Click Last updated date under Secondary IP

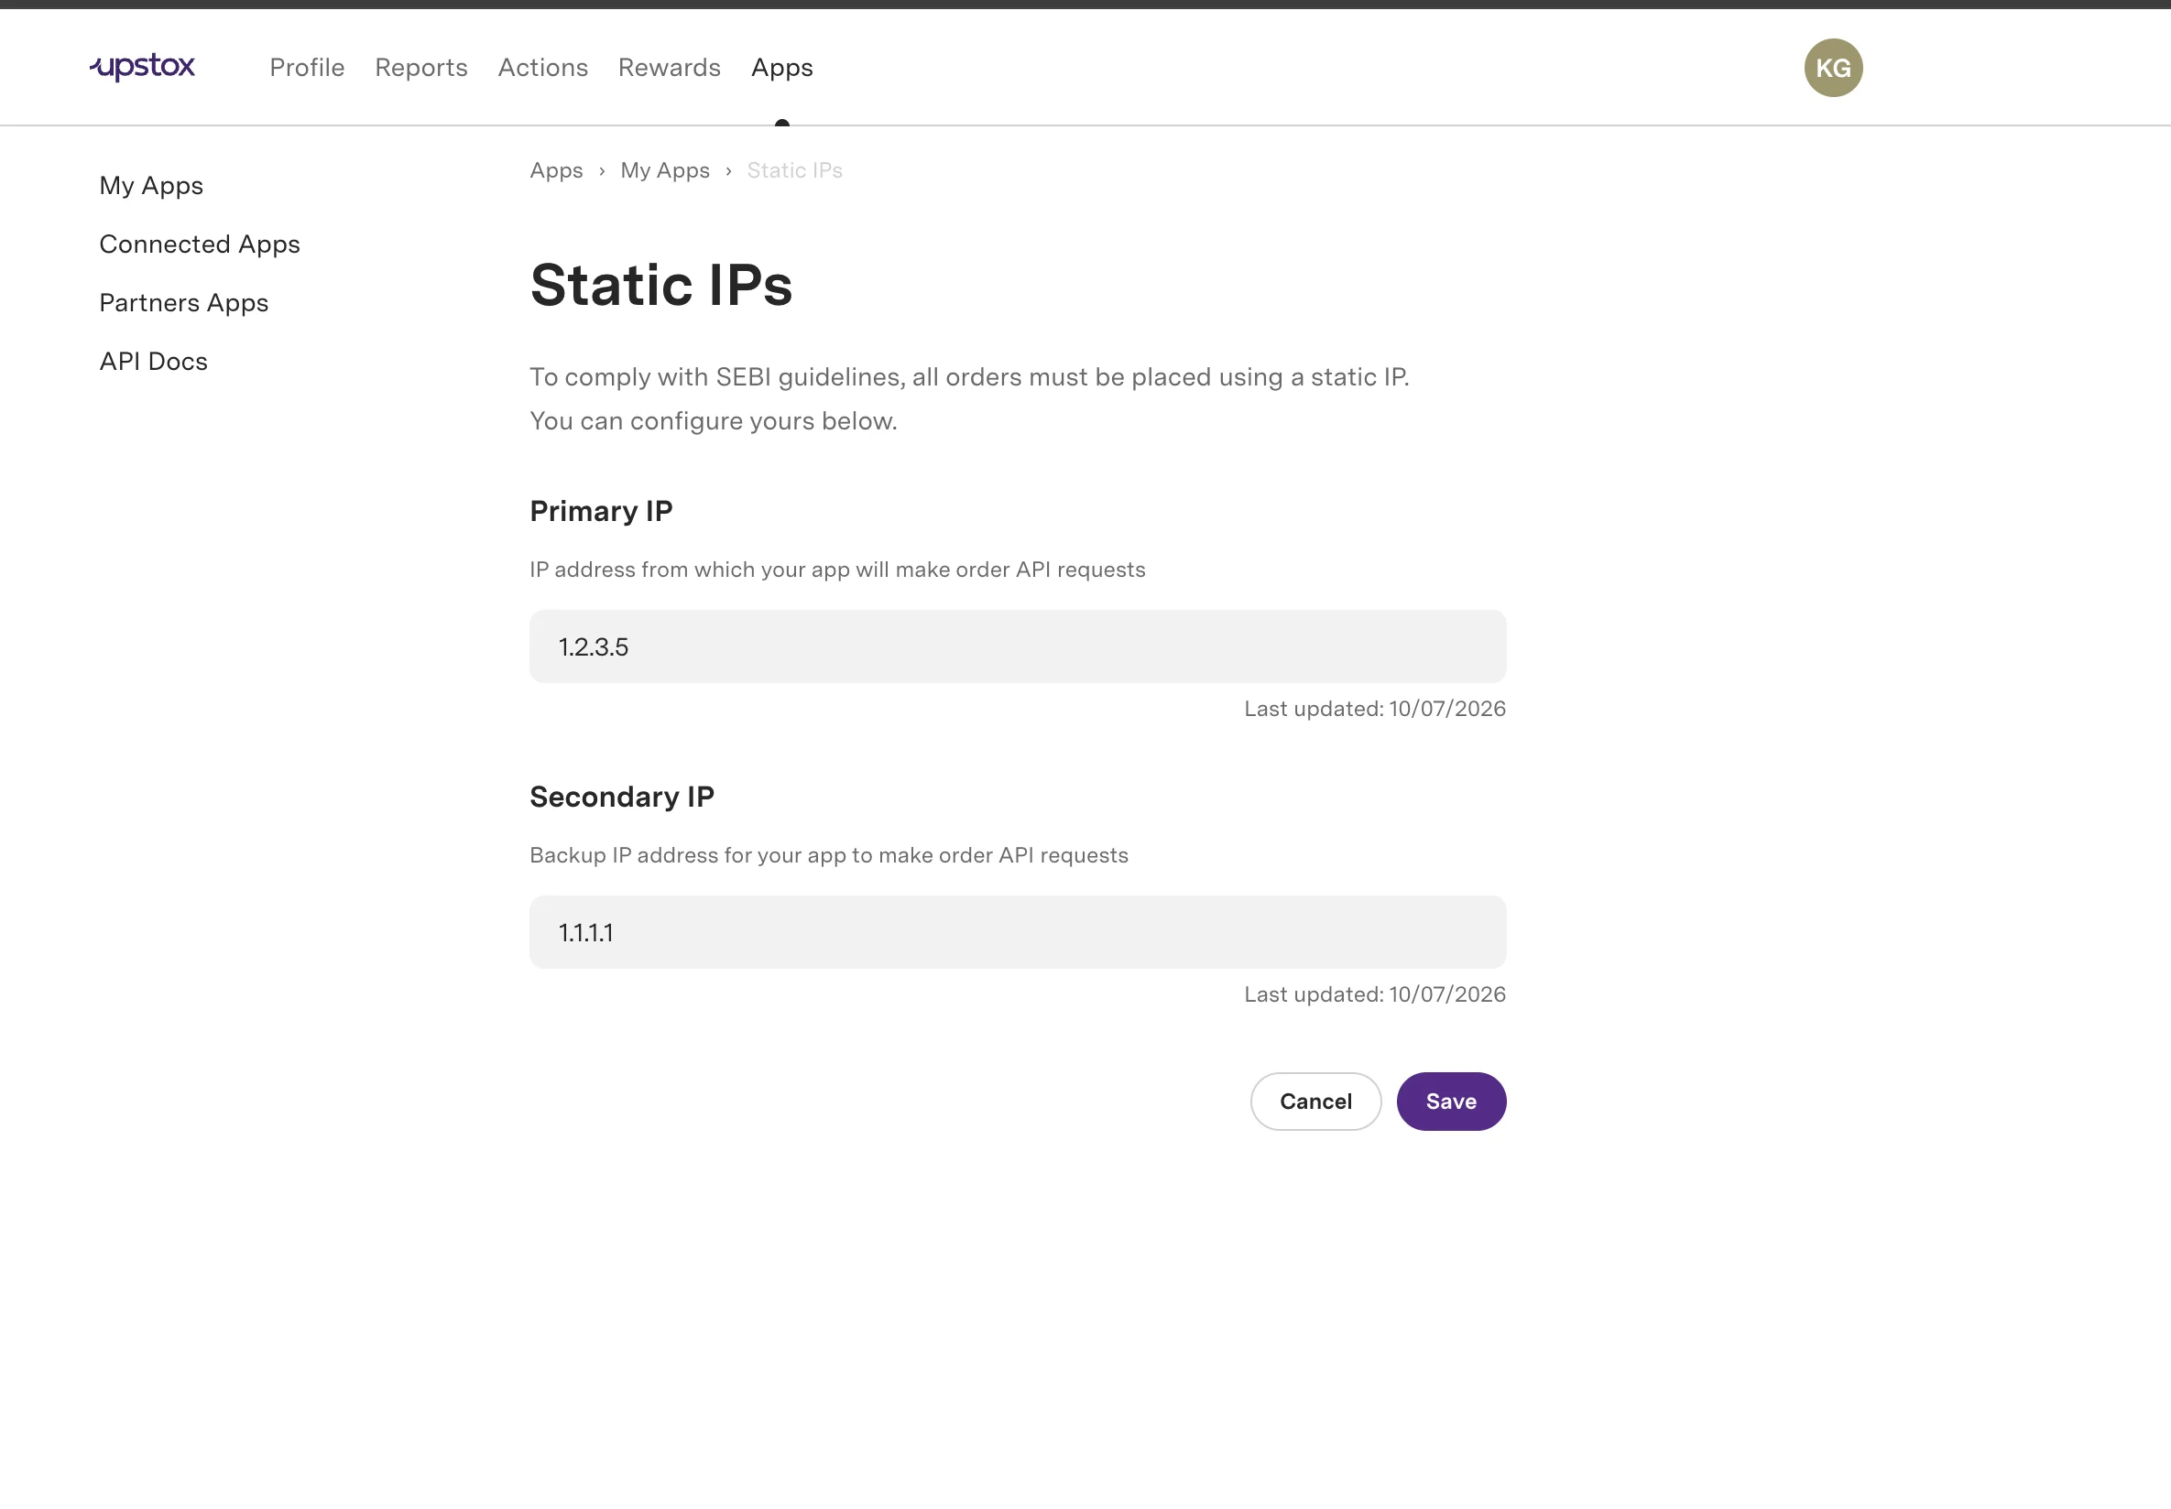[1375, 995]
